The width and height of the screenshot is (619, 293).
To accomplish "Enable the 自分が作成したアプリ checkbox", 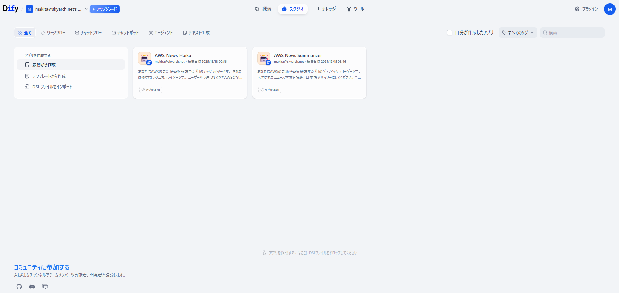I will (450, 33).
